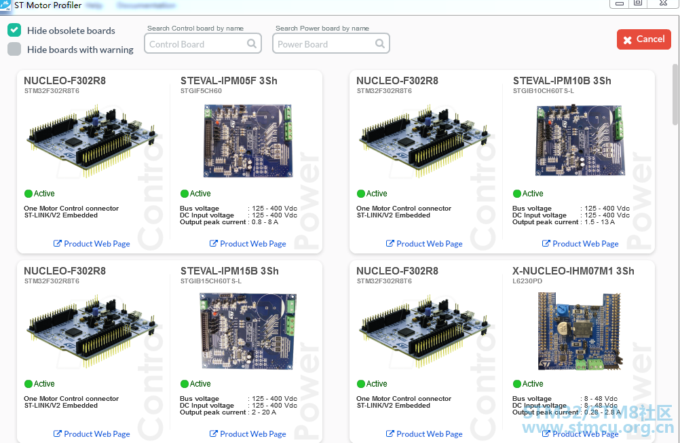The height and width of the screenshot is (443, 680).
Task: Click magnifier icon in Power Board search
Action: (x=380, y=43)
